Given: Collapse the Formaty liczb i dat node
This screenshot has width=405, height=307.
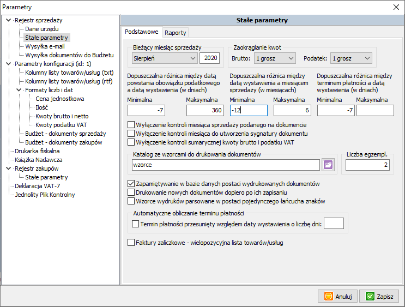Looking at the screenshot, I should click(19, 90).
